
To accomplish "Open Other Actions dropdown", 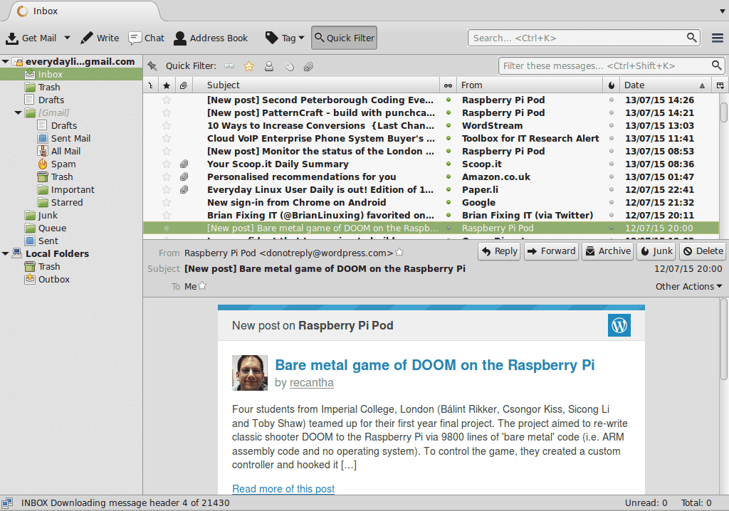I will (x=688, y=286).
